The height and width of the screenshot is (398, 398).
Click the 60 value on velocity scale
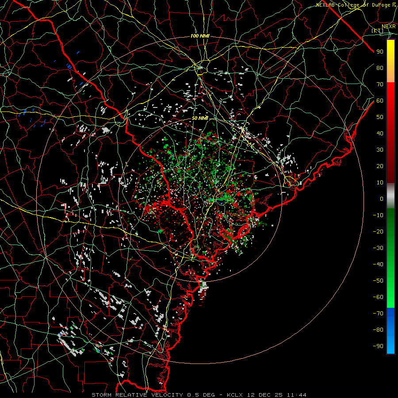coord(380,100)
